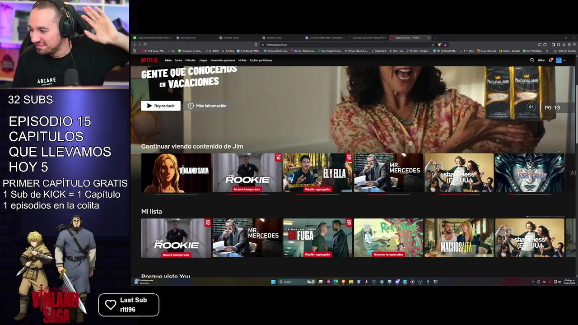Open the Niños kids section
Screen dimensions: 578x325
[x=541, y=60]
